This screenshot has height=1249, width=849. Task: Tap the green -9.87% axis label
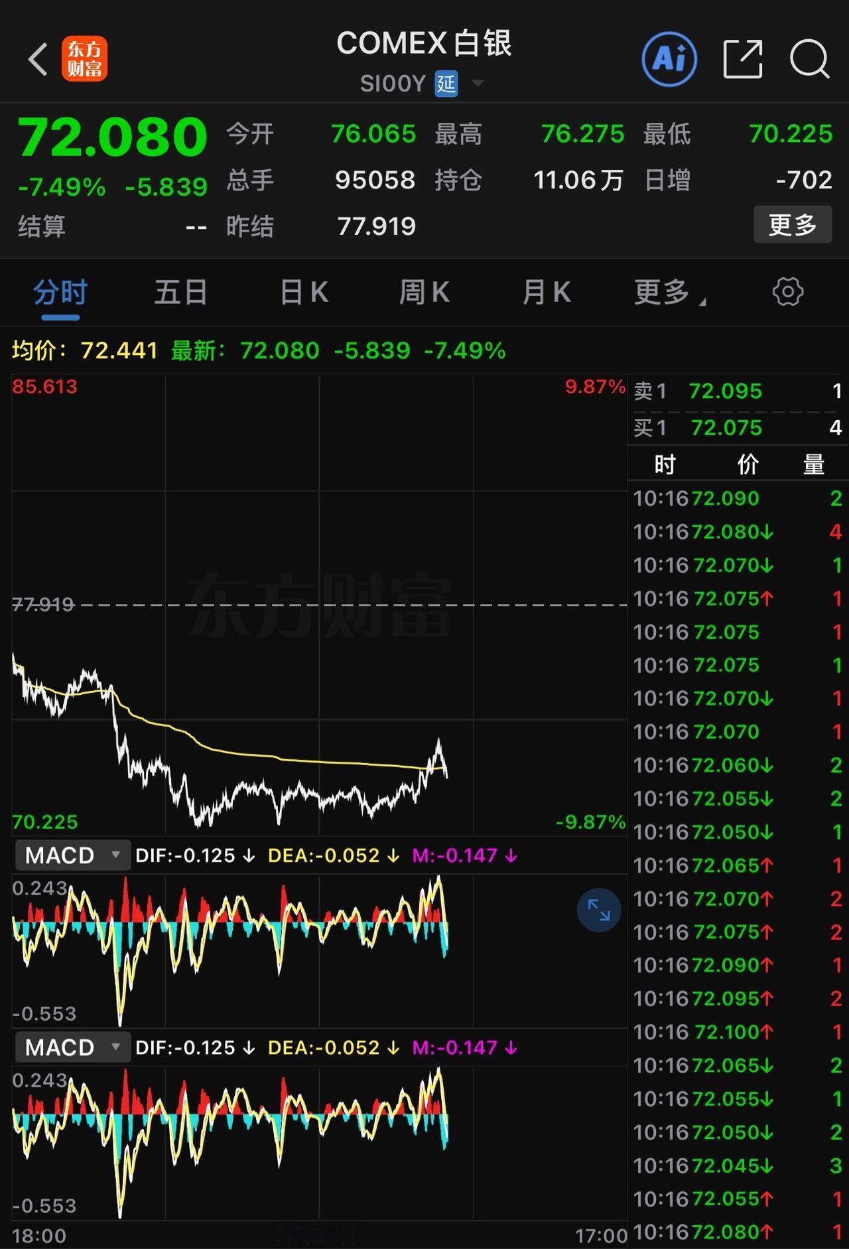pyautogui.click(x=590, y=822)
